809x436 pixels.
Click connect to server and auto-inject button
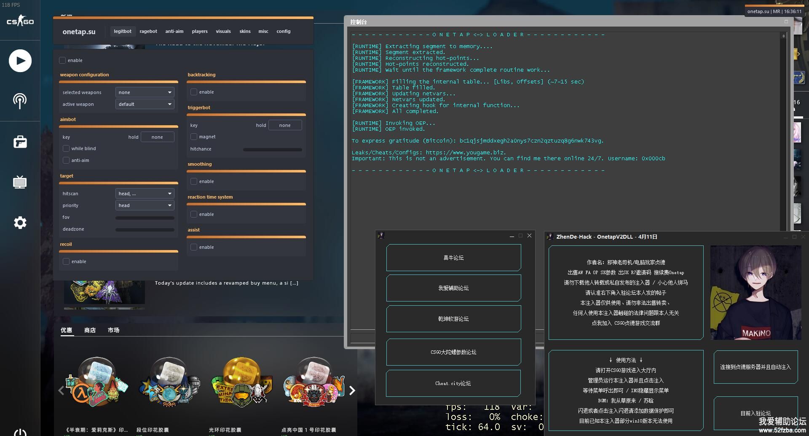(755, 367)
